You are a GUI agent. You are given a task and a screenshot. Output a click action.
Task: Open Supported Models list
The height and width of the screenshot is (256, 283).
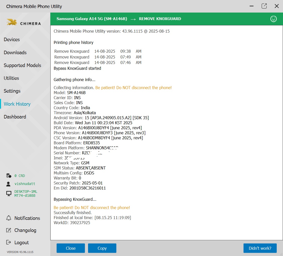point(22,65)
